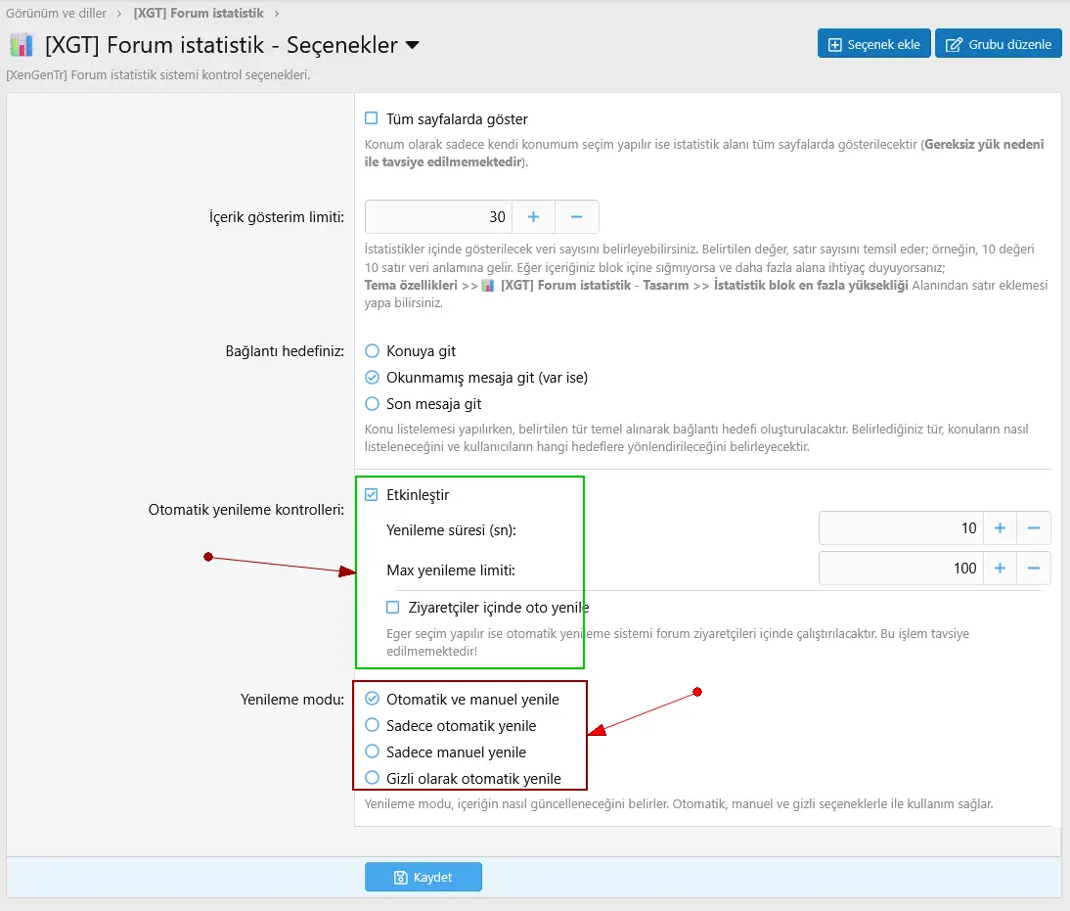Click the plus icon for İçerik gösterim limiti
Image resolution: width=1070 pixels, height=911 pixels.
[533, 216]
